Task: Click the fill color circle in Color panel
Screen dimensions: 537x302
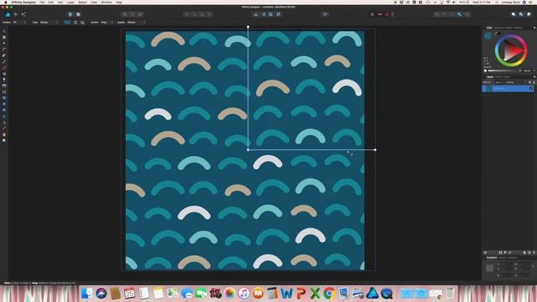Action: click(487, 35)
